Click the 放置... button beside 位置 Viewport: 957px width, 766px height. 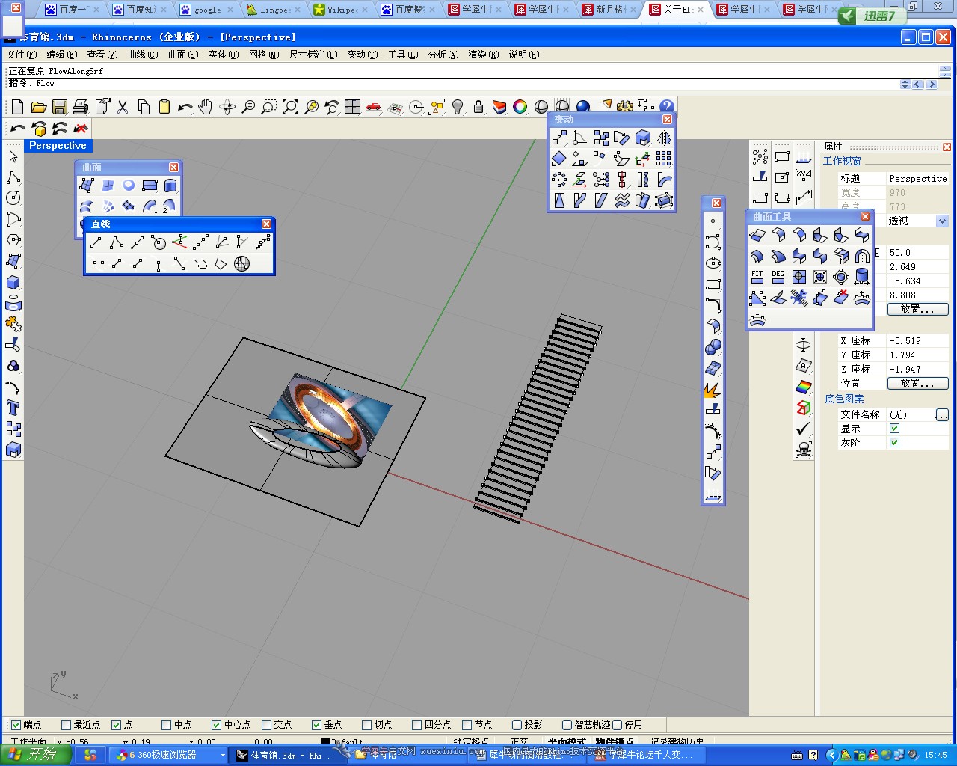coord(917,383)
